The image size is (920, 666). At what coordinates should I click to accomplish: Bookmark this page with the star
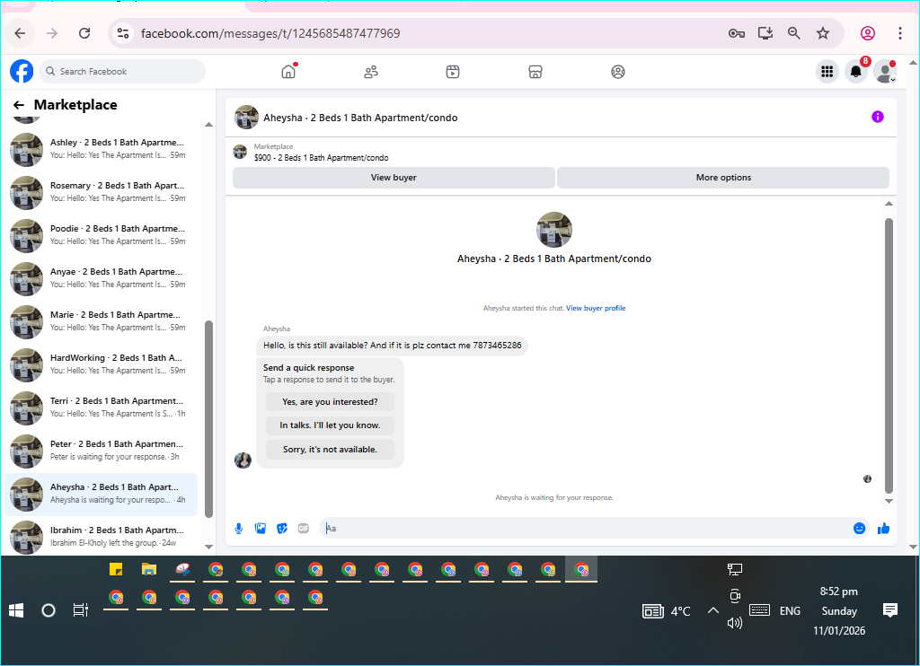(x=823, y=33)
